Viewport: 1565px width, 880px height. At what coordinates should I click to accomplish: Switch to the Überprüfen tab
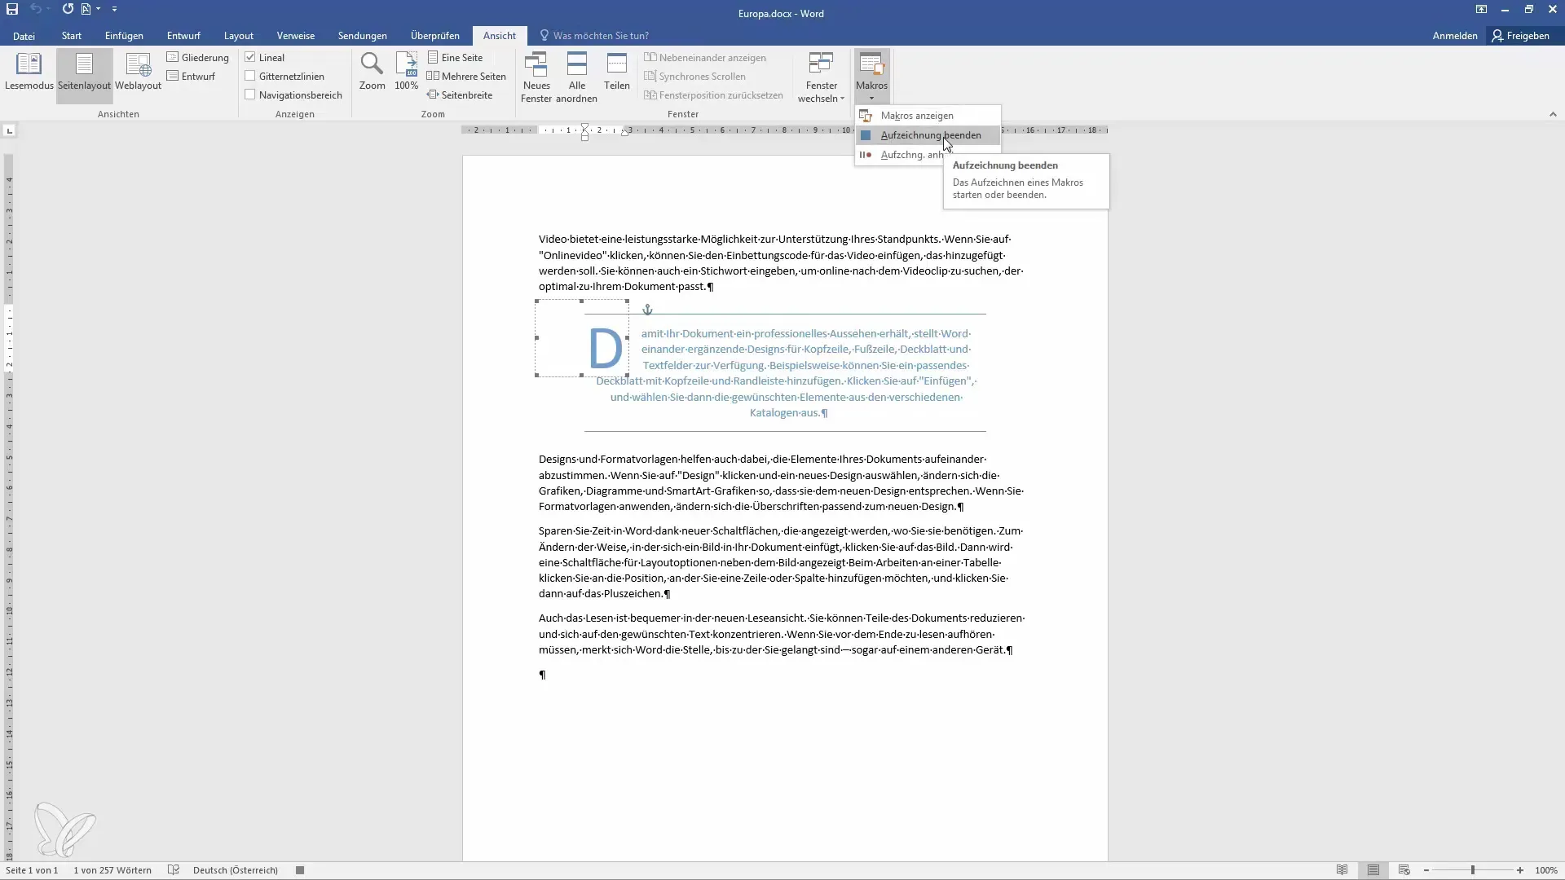pos(435,36)
